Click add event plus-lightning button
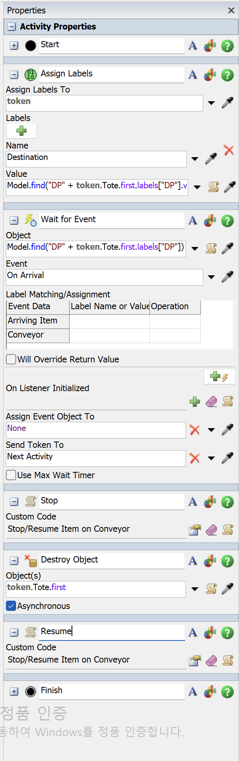The image size is (239, 761). [x=219, y=377]
